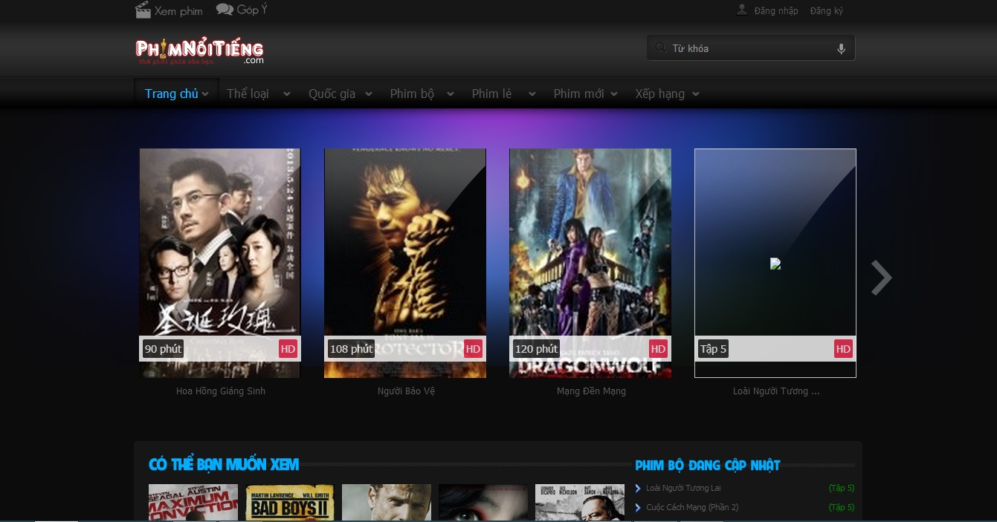Click the magnifier icon in search box
Viewport: 997px width, 522px height.
660,48
